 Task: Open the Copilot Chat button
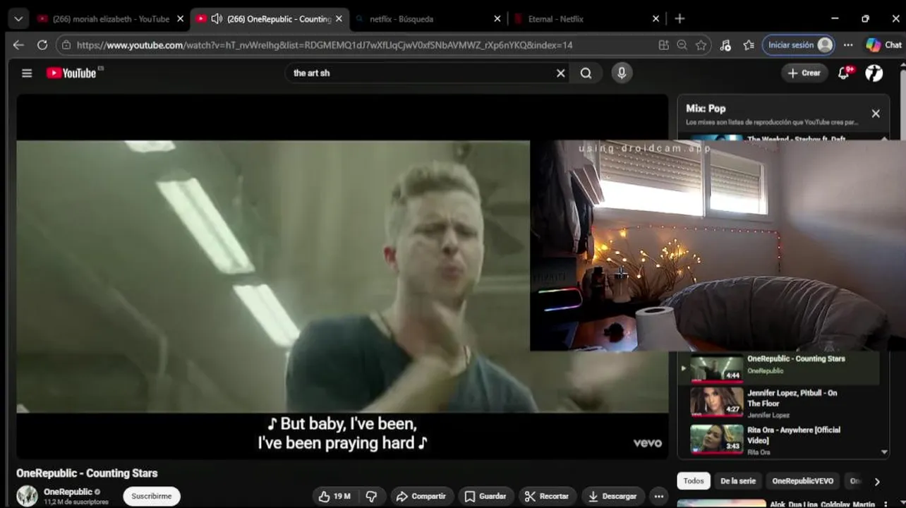tap(883, 45)
